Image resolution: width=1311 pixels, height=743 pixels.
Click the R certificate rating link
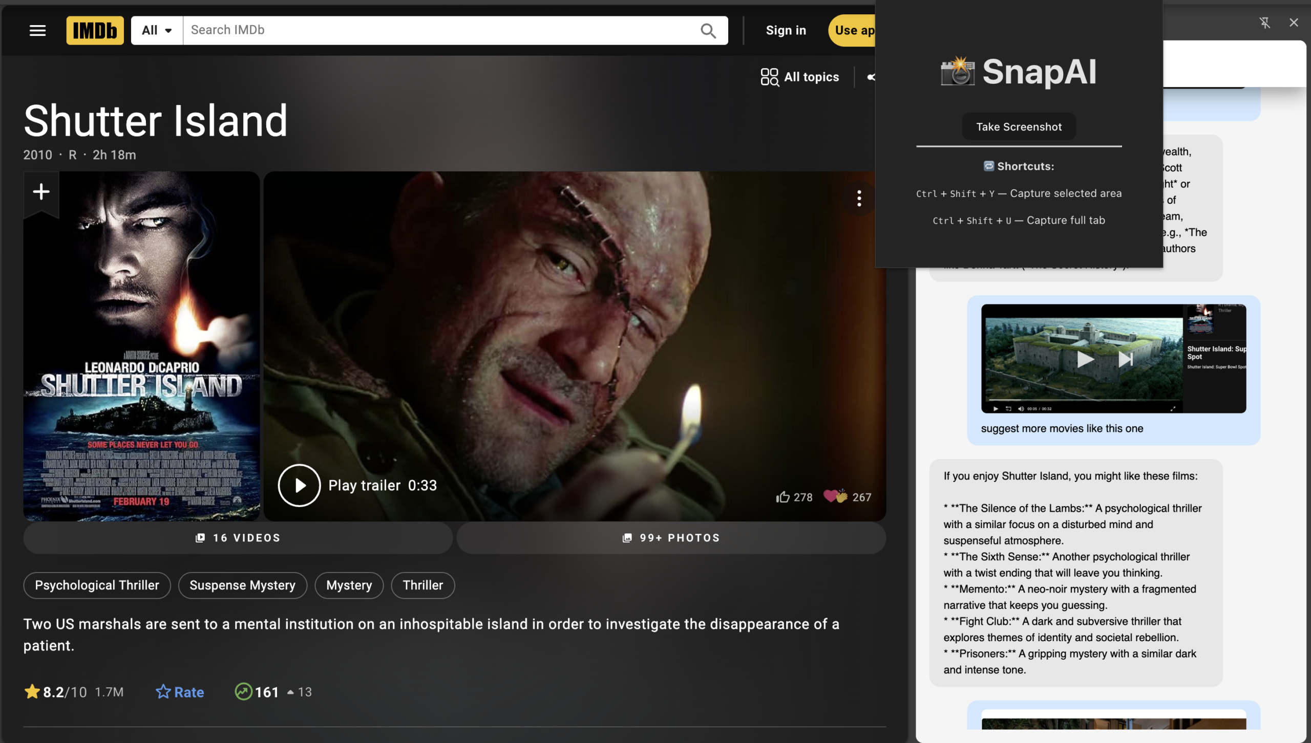click(x=73, y=155)
